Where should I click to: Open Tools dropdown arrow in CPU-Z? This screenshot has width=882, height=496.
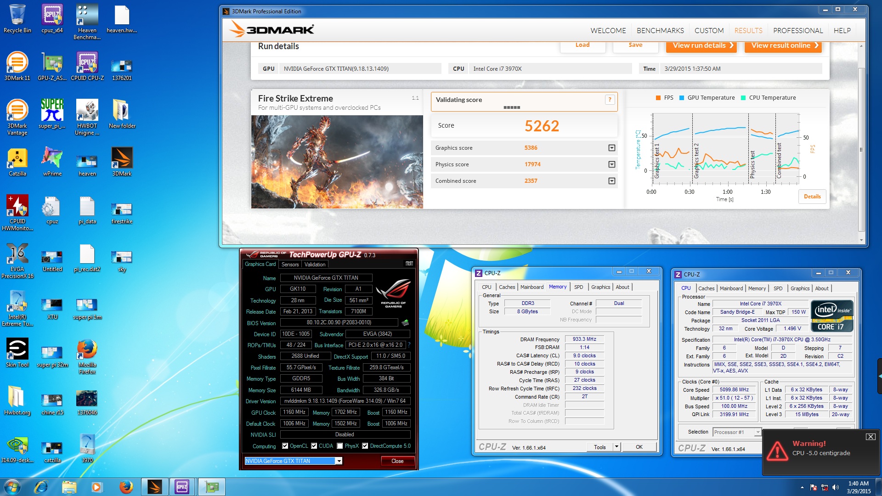616,447
